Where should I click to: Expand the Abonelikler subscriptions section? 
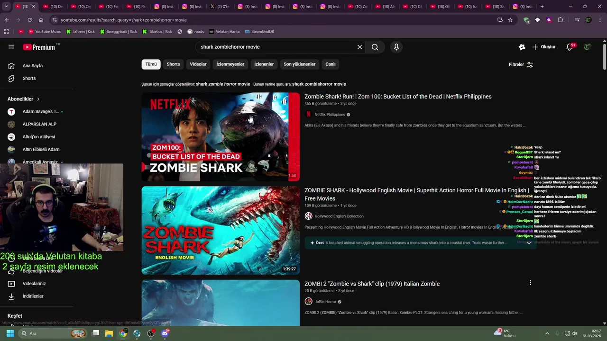pyautogui.click(x=24, y=99)
